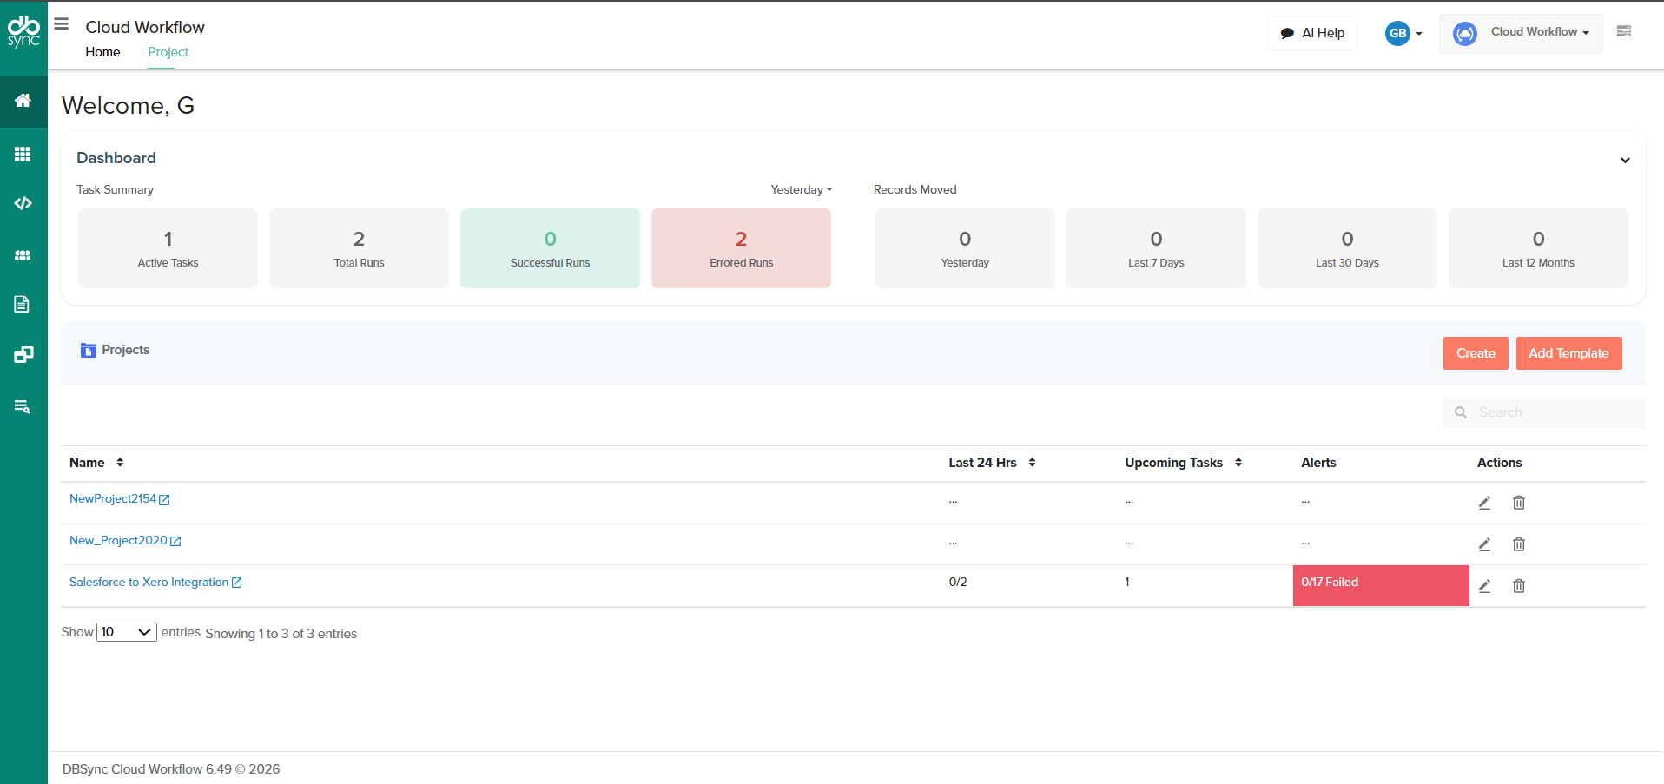Screen dimensions: 1664x784
Task: Click the Home icon in the sidebar
Action: tap(23, 101)
